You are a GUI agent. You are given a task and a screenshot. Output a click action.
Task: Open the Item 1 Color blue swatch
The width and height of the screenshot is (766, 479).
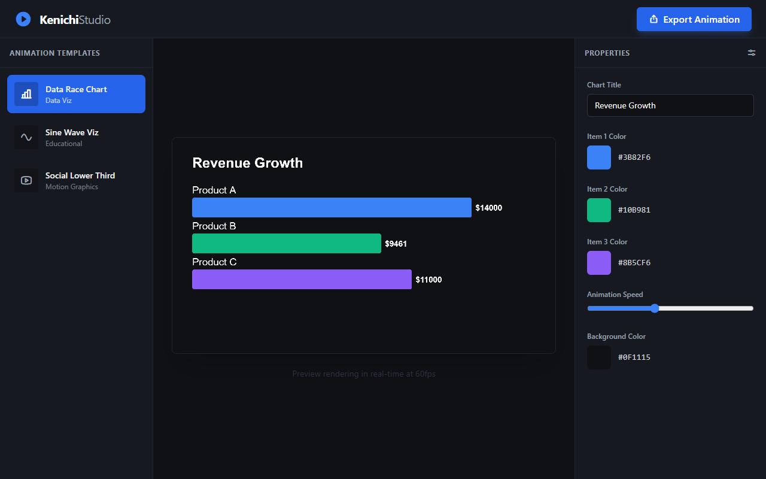pos(599,157)
